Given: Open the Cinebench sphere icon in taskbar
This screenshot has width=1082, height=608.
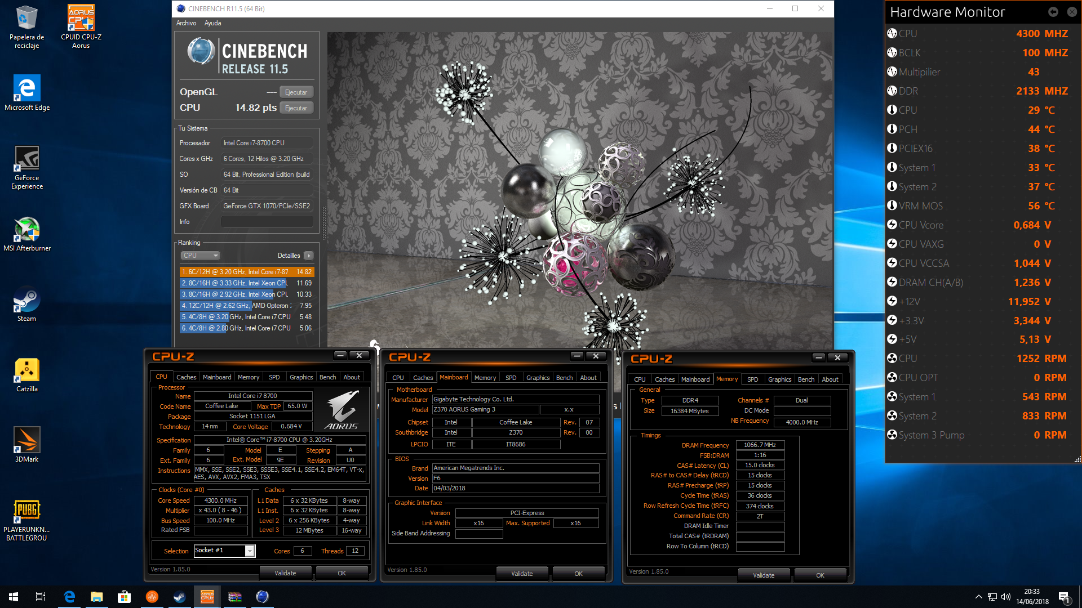Looking at the screenshot, I should coord(262,597).
